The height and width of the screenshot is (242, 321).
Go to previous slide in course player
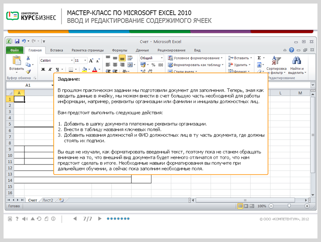click(75, 219)
